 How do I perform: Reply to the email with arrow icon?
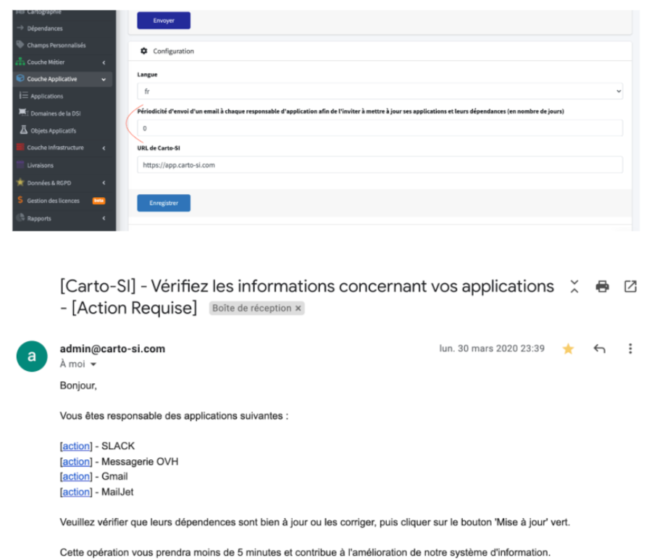(x=599, y=348)
